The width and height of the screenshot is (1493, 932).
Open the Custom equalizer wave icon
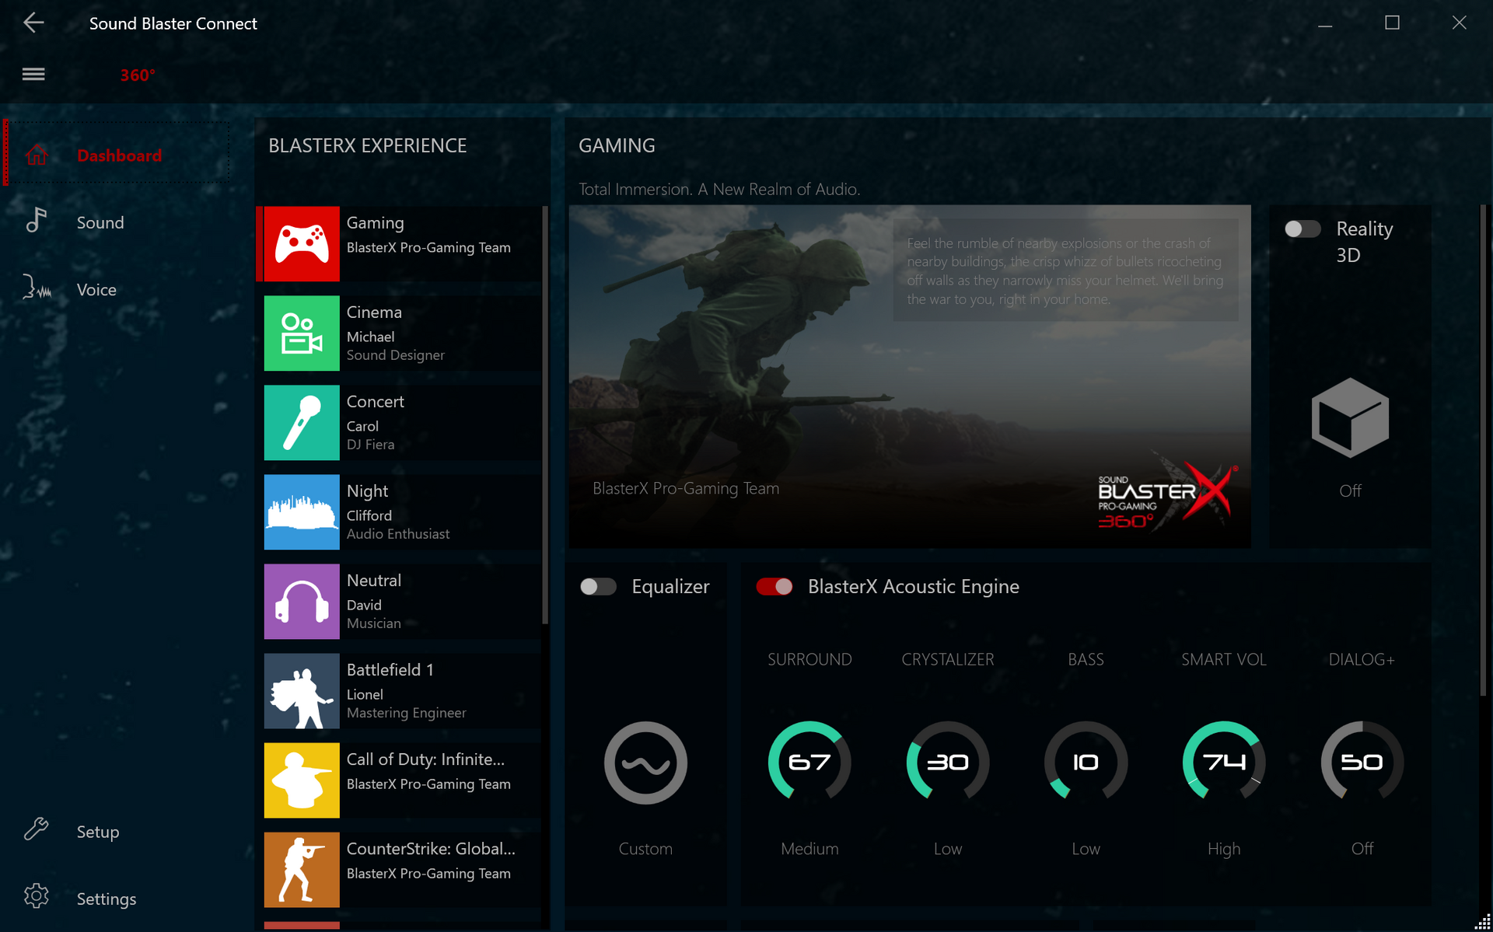point(645,763)
